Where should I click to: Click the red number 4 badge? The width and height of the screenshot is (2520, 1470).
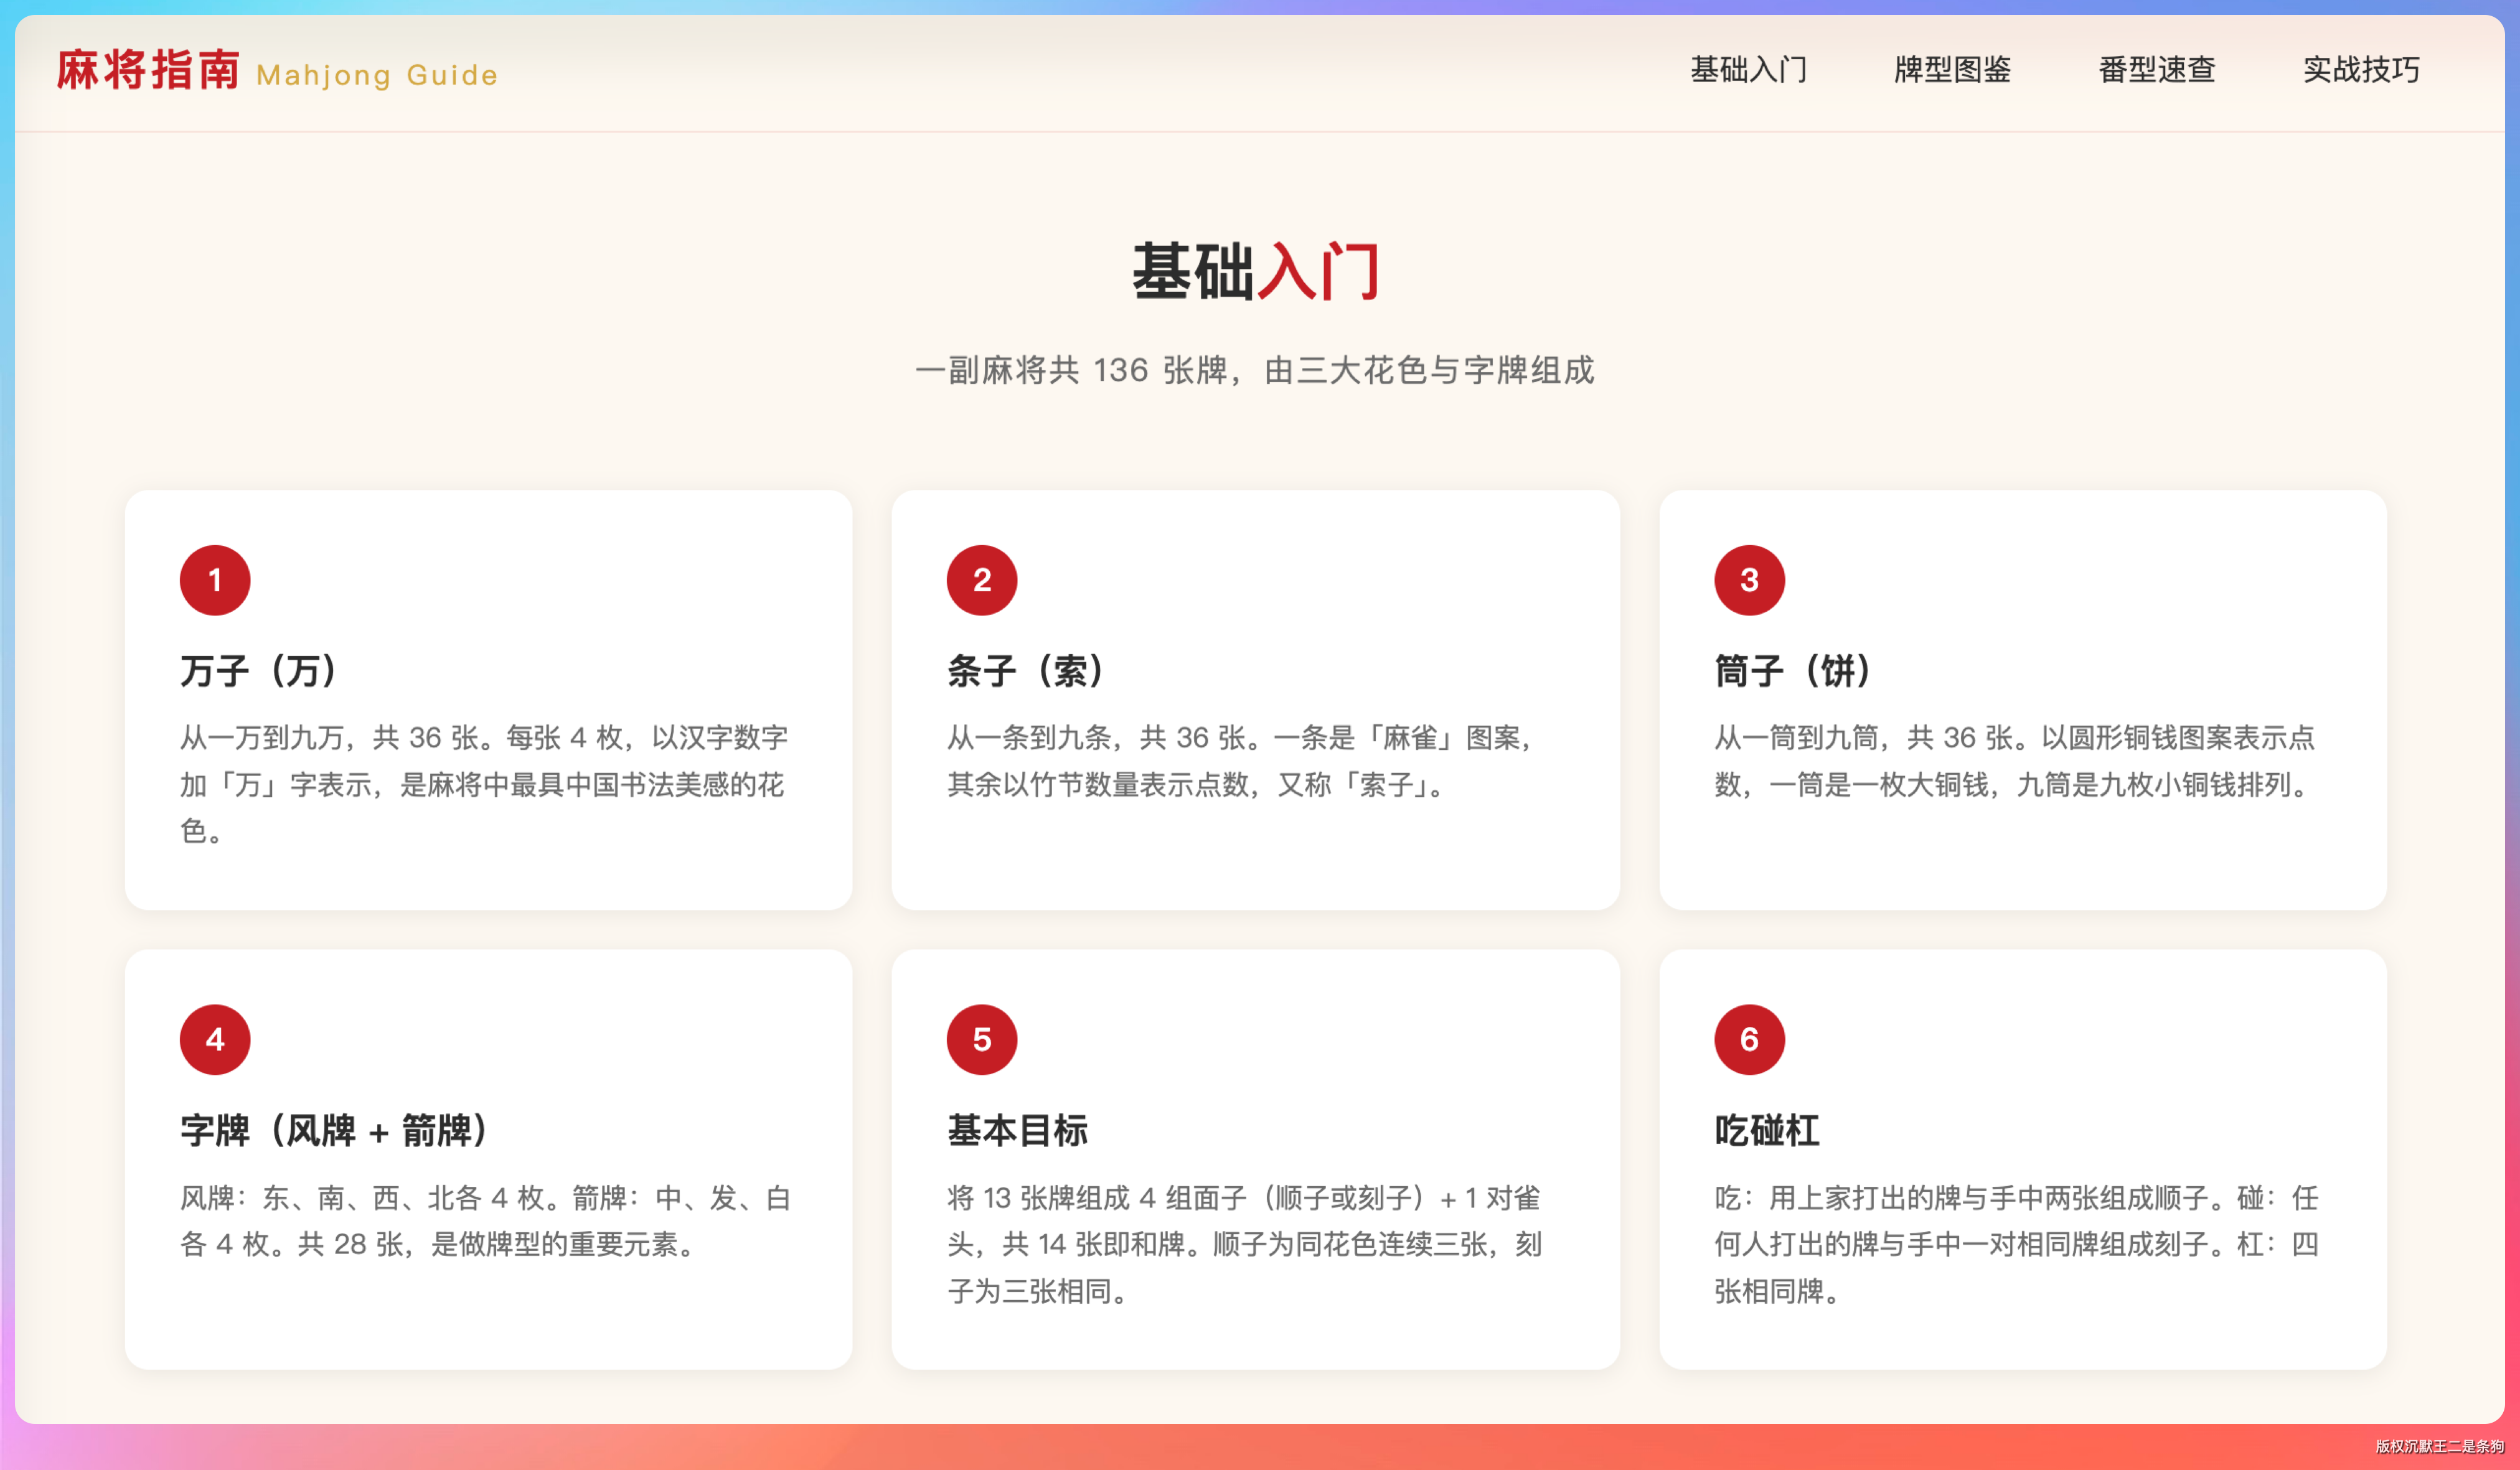(215, 1040)
